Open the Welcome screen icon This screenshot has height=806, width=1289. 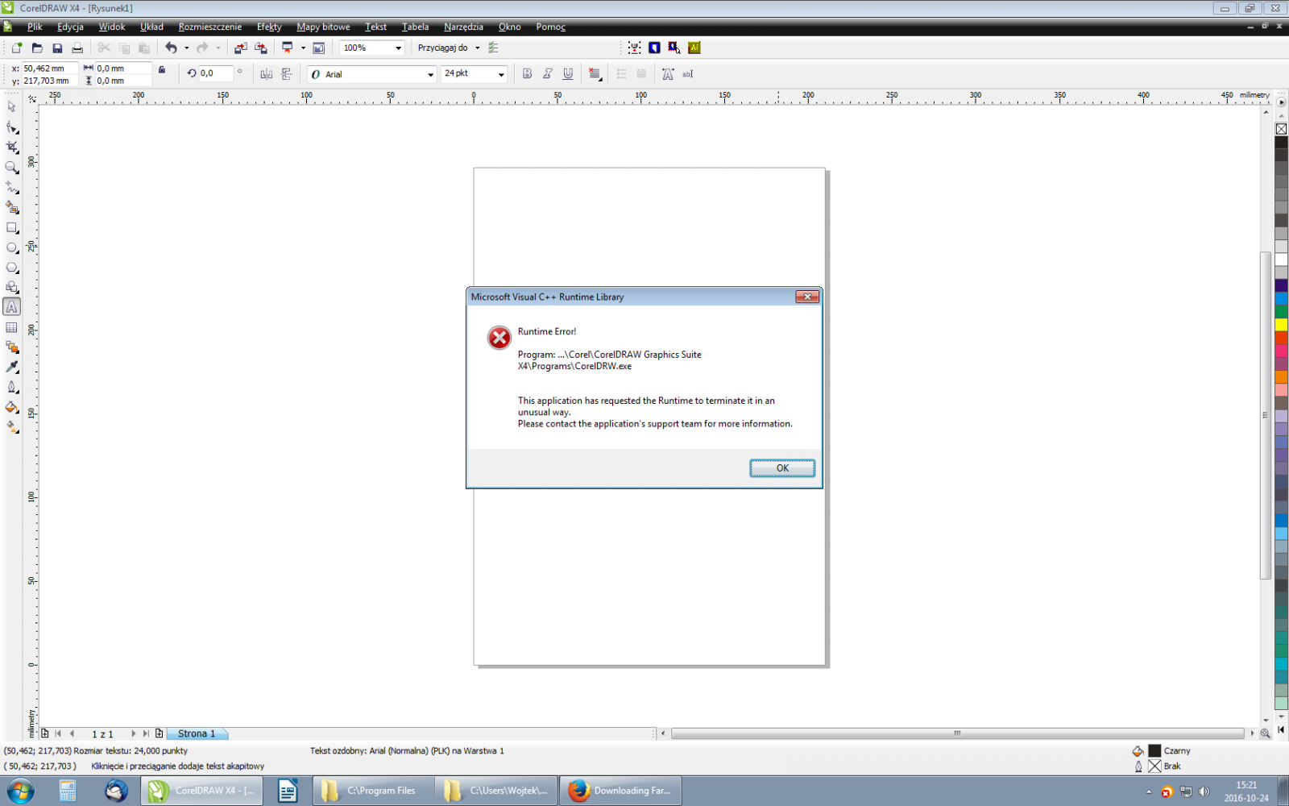pyautogui.click(x=319, y=48)
